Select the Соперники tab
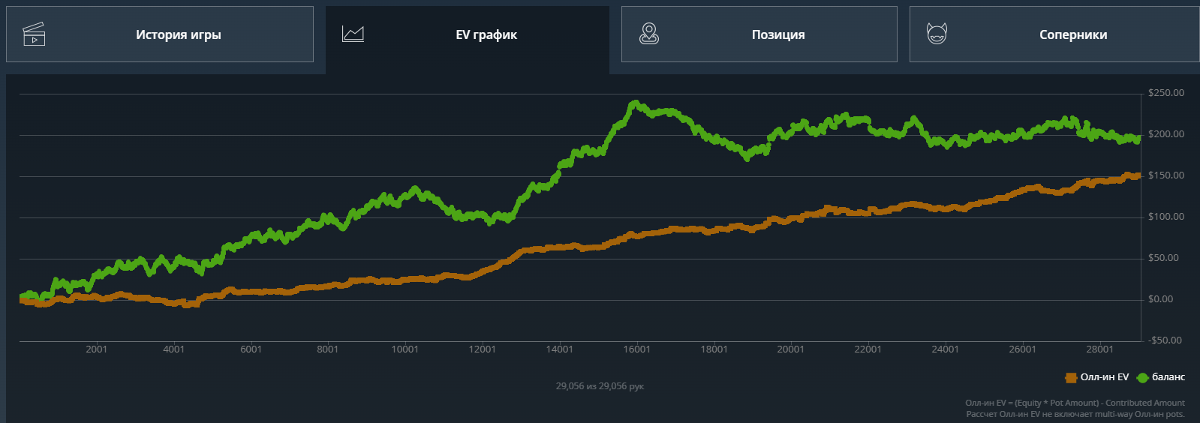The height and width of the screenshot is (423, 1200). click(1054, 34)
